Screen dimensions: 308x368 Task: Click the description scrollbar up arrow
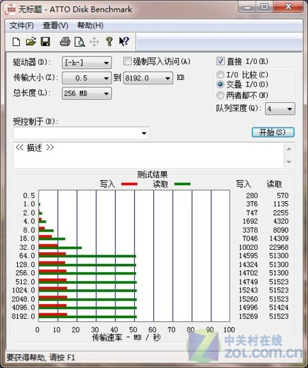[289, 149]
